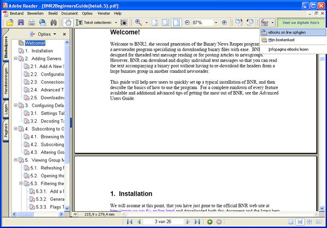
Task: Open the Zoom tool dropdown arrow
Action: click(147, 22)
